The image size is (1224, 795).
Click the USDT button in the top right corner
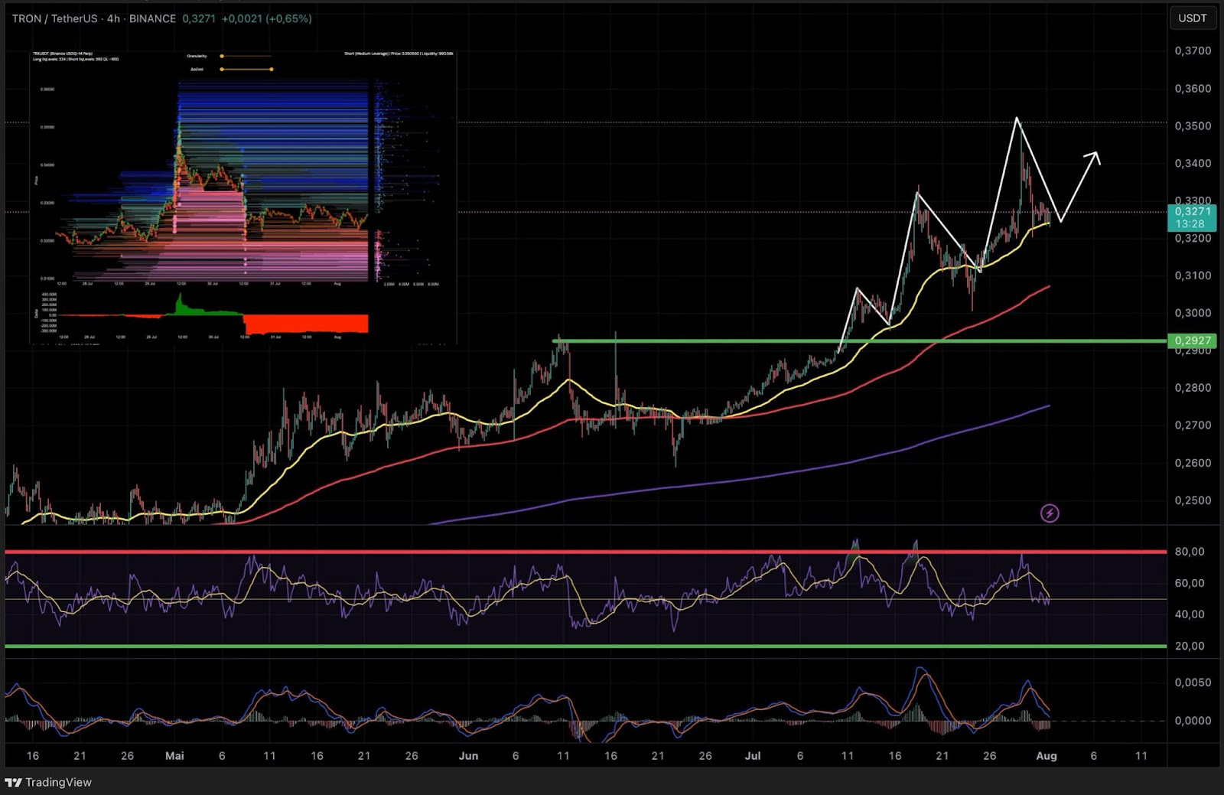coord(1192,18)
